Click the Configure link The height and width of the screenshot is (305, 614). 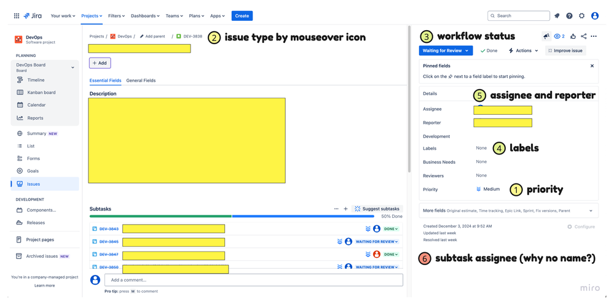pyautogui.click(x=581, y=227)
